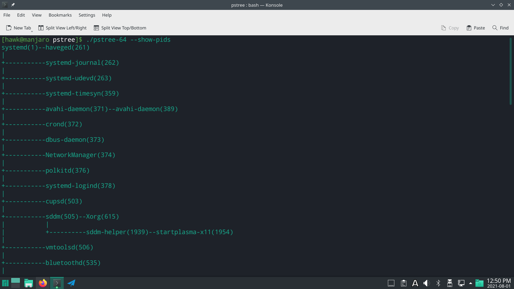Screen dimensions: 514x289
Task: Open Telegram from the taskbar
Action: [x=71, y=283]
